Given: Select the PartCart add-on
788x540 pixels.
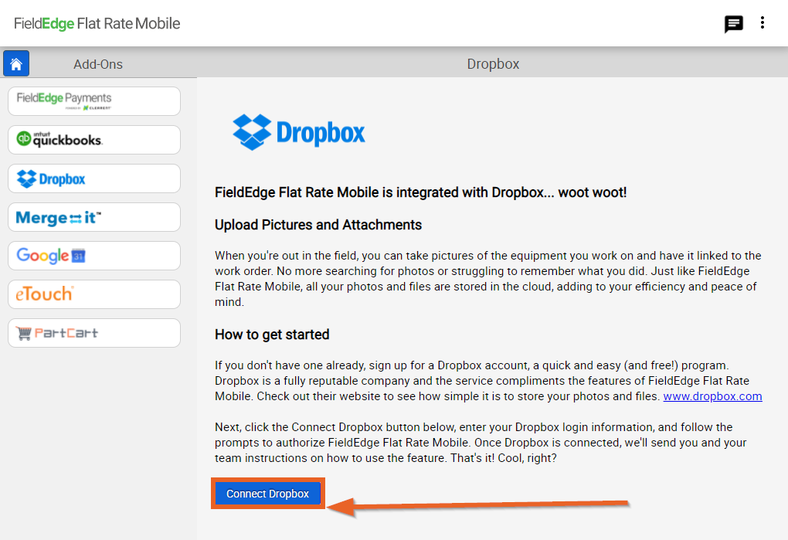Looking at the screenshot, I should coord(93,333).
